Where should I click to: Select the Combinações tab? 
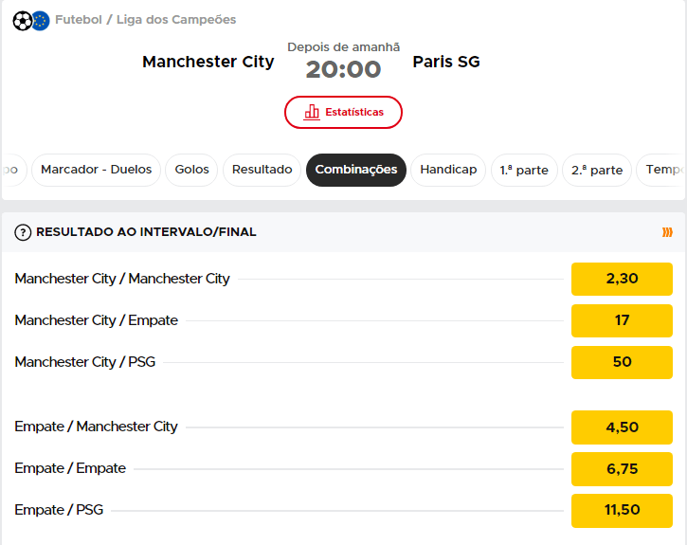[356, 170]
